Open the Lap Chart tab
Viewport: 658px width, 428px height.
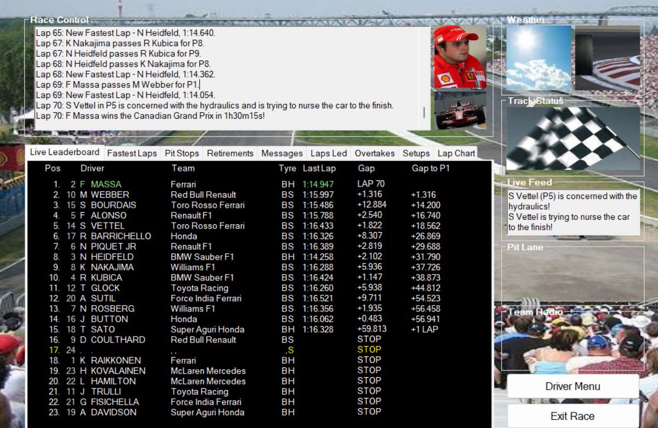(x=456, y=153)
